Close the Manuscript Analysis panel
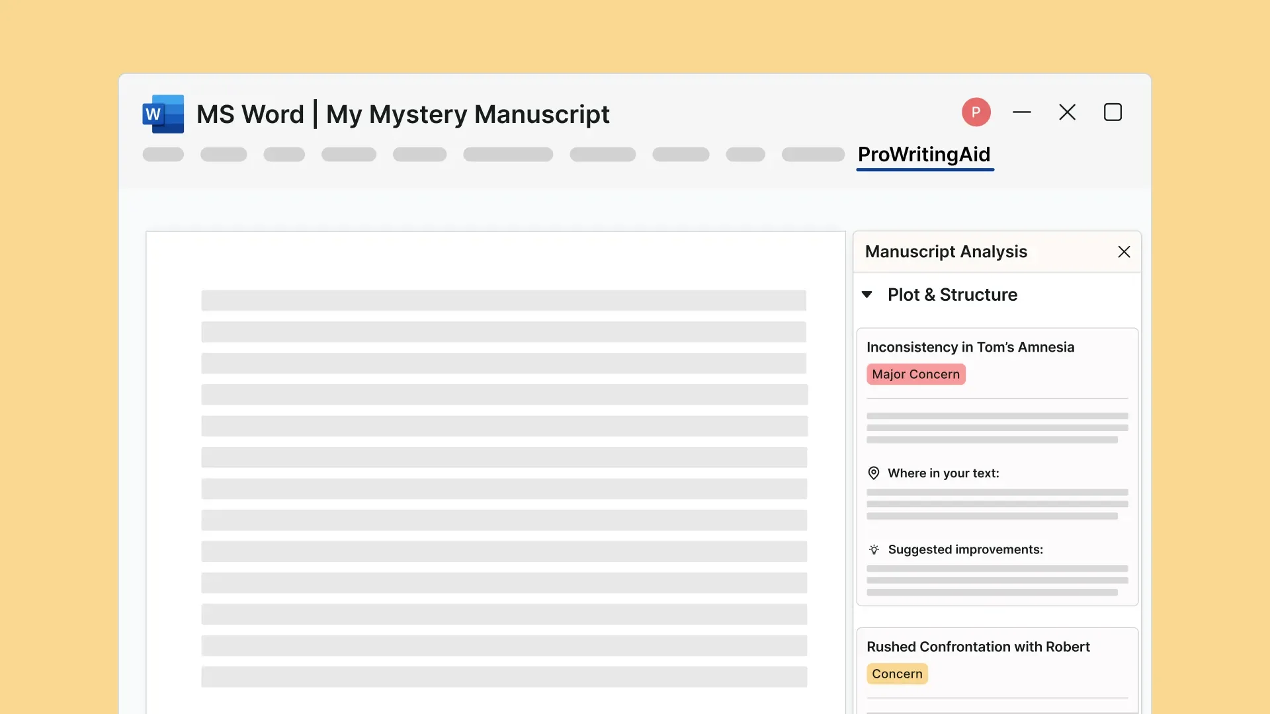 click(x=1124, y=252)
